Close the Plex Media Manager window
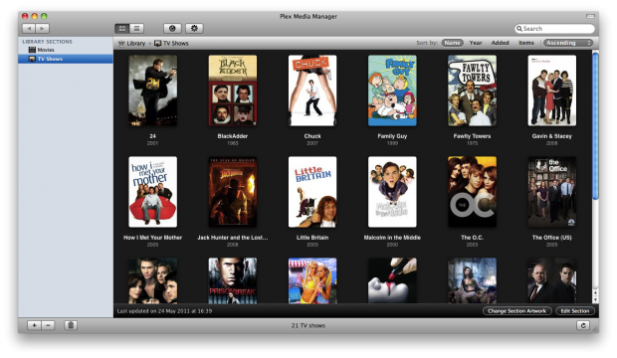The height and width of the screenshot is (358, 617). (x=25, y=16)
